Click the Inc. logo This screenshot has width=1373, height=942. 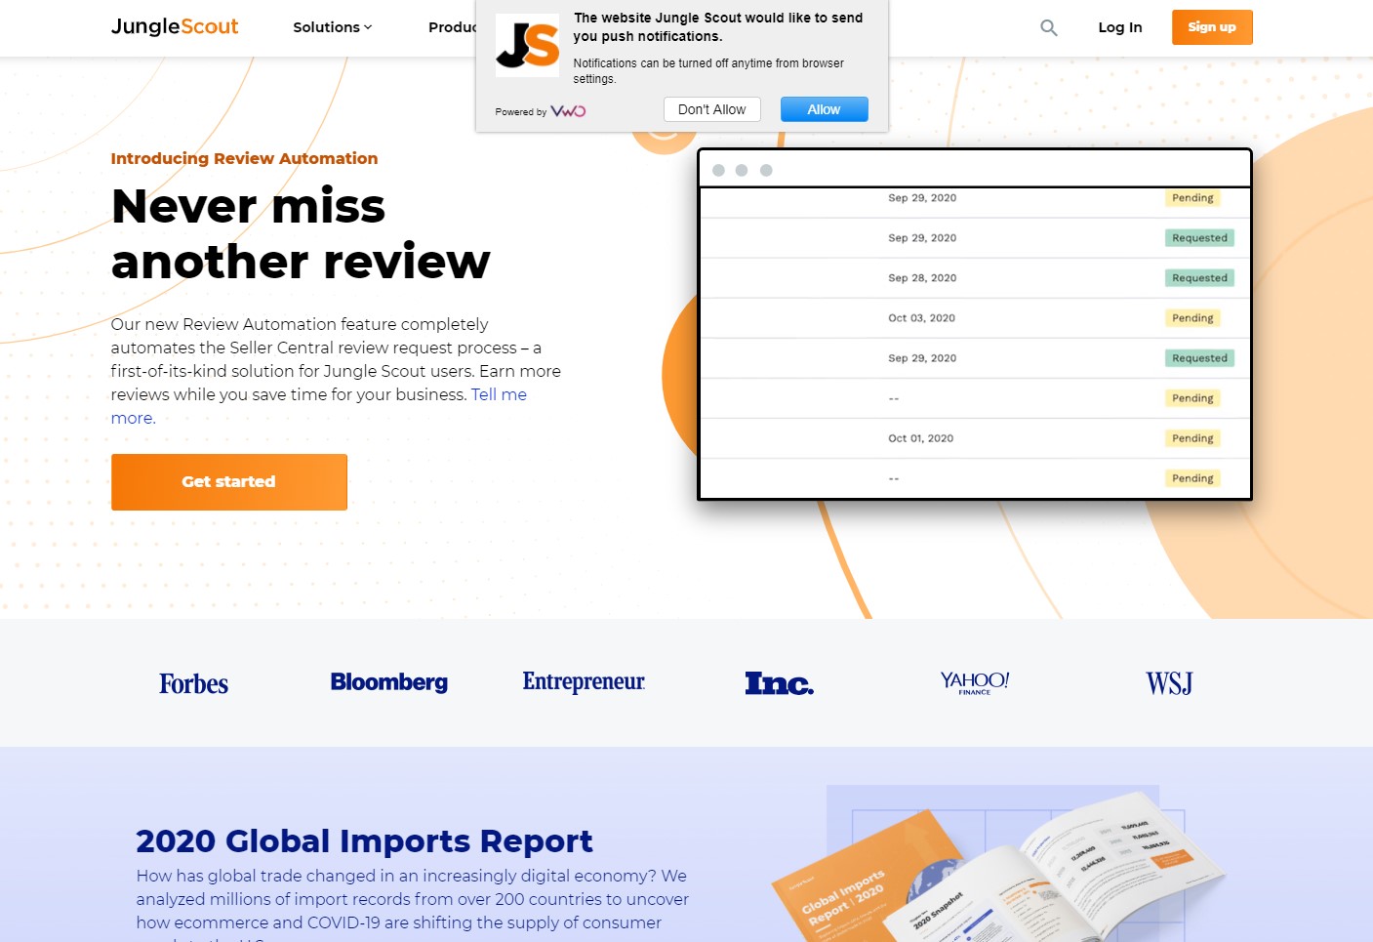pos(779,683)
